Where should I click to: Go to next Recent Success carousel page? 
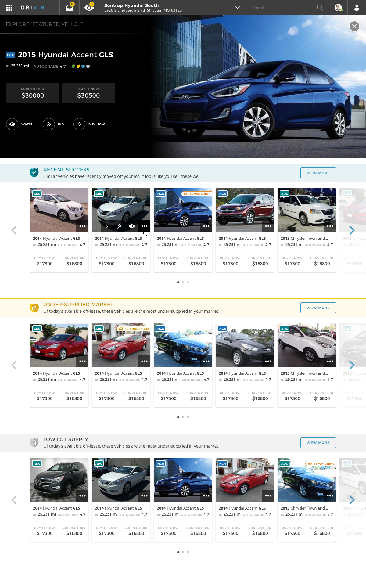[x=352, y=230]
